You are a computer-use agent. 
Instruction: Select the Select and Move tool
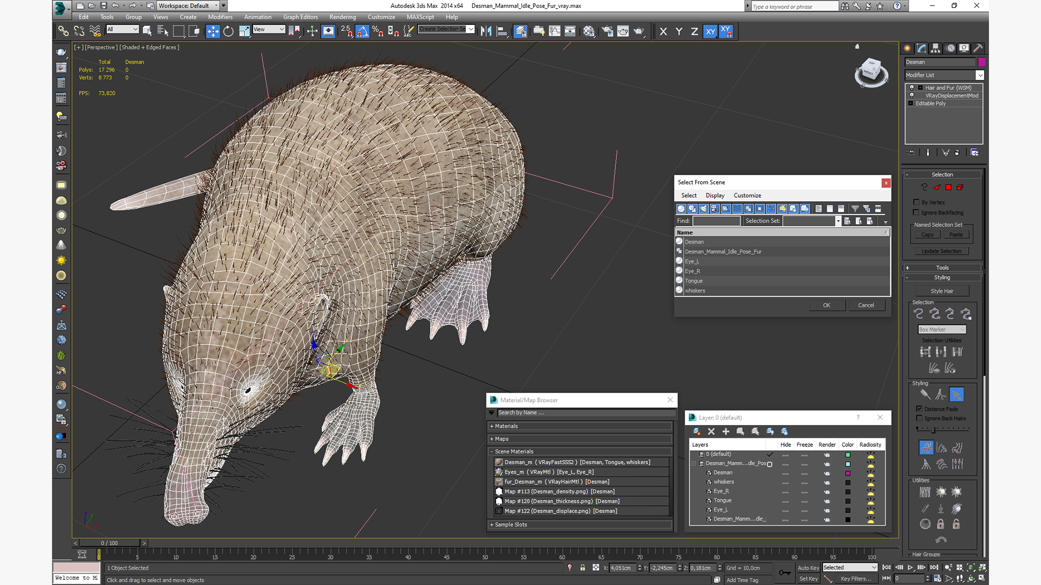click(213, 31)
